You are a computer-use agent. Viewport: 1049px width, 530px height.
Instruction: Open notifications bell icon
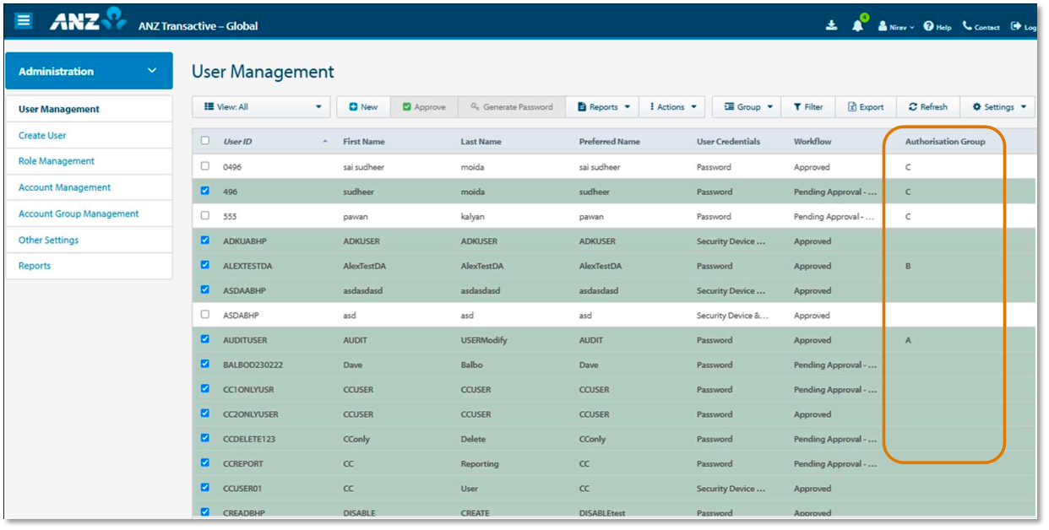[857, 26]
